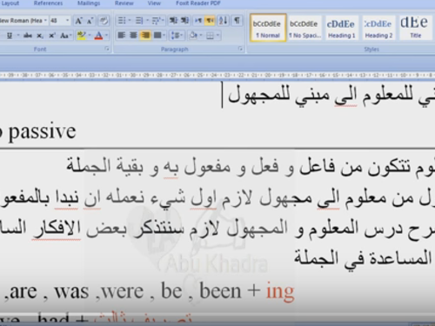This screenshot has height=326, width=435.
Task: Apply the superscript icon
Action: 52,36
